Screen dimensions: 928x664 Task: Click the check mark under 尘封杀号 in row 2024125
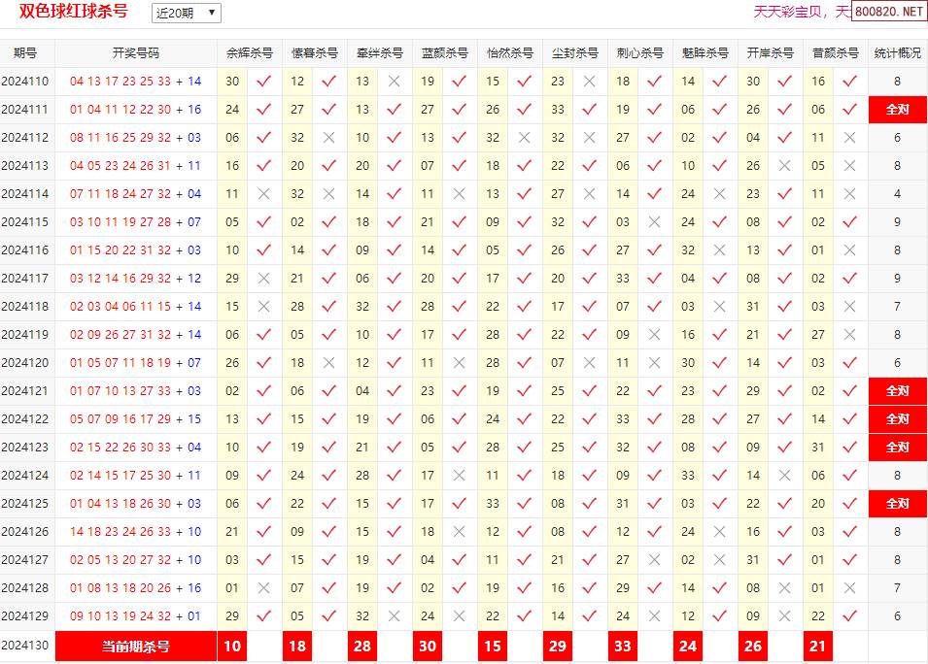tap(590, 504)
